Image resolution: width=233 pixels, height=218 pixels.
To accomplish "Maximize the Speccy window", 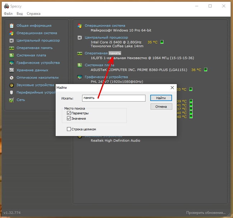I will click(210, 6).
